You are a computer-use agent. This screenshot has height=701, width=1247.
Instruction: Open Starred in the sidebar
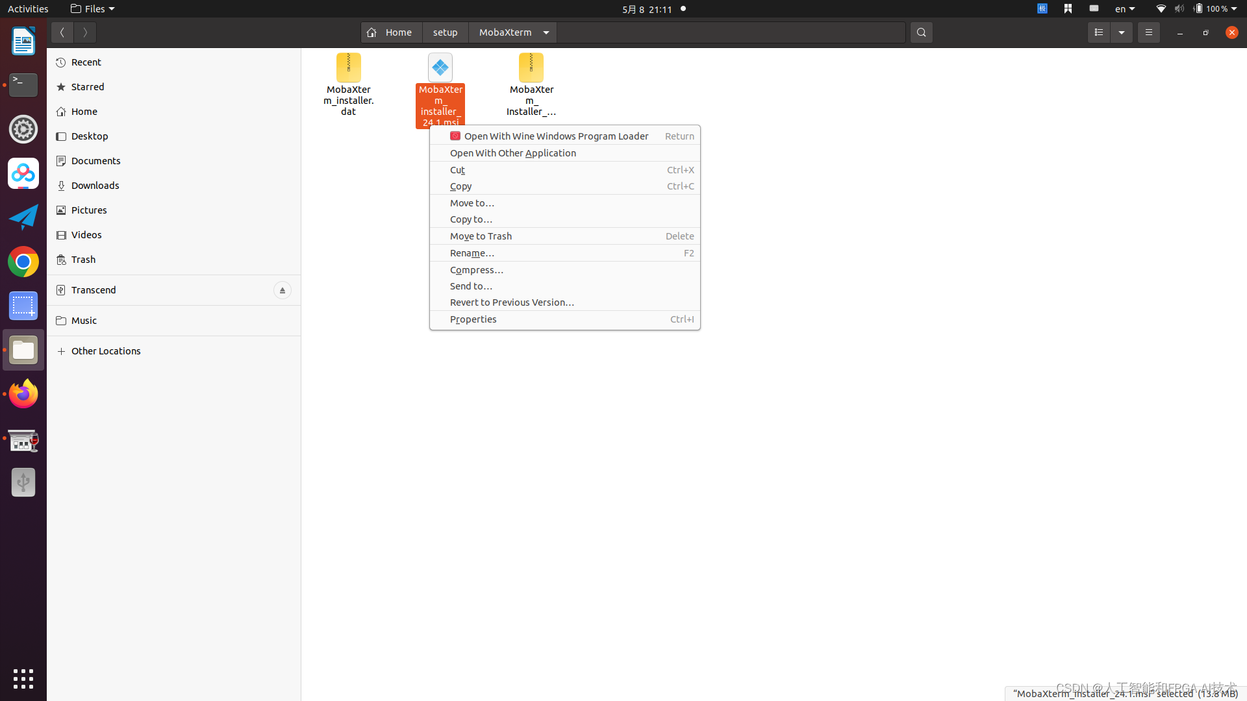pos(174,87)
